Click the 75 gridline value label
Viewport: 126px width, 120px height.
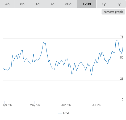coord(122,37)
